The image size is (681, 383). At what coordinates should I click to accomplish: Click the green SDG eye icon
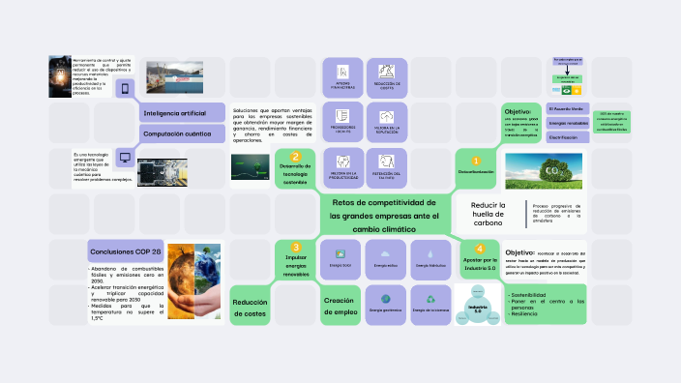click(566, 90)
